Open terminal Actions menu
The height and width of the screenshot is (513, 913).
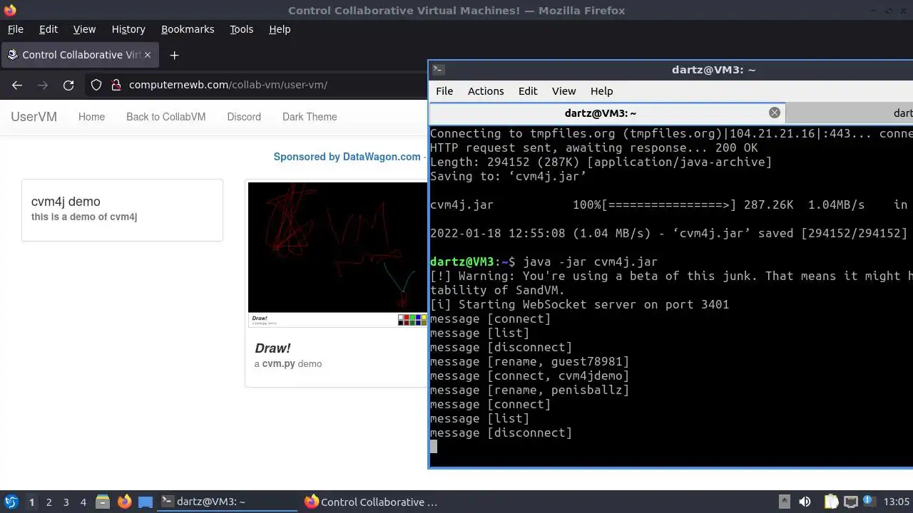486,91
